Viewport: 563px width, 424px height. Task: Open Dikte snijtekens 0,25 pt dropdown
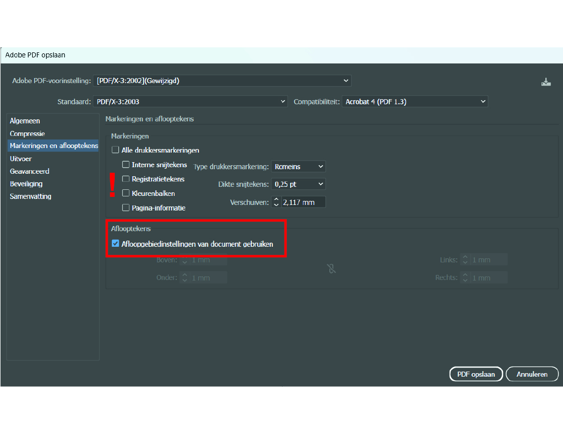298,184
